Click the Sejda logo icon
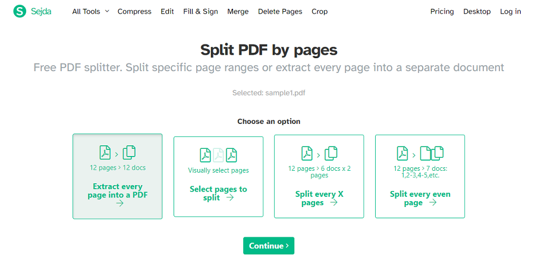Viewport: 535px width, 258px height. point(21,11)
